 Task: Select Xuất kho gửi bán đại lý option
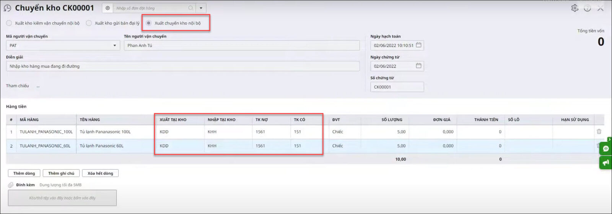[x=89, y=23]
